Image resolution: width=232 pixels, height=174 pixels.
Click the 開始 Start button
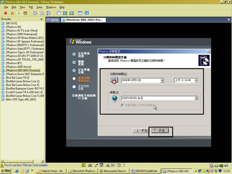[x=6, y=171]
